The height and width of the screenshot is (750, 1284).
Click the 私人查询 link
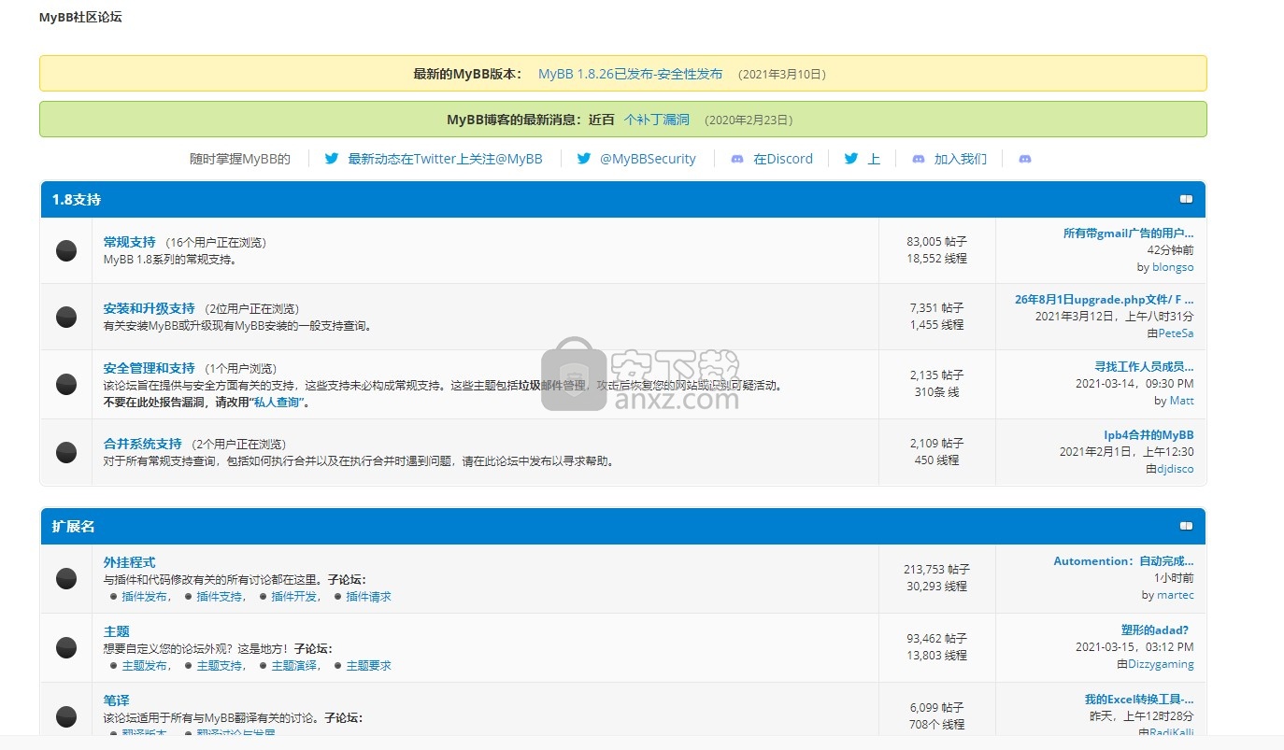278,403
